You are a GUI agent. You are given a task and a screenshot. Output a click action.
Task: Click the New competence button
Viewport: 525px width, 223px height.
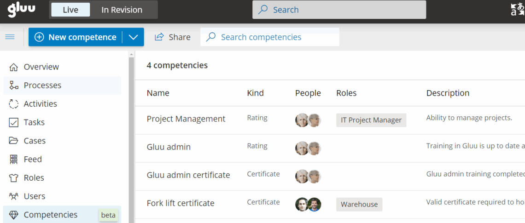76,37
